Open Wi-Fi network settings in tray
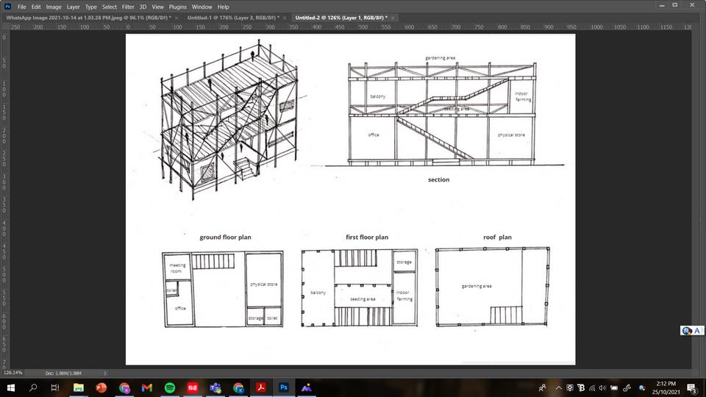 pos(592,387)
